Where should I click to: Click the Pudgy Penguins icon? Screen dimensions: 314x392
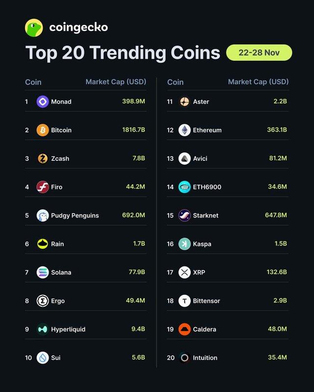click(43, 216)
